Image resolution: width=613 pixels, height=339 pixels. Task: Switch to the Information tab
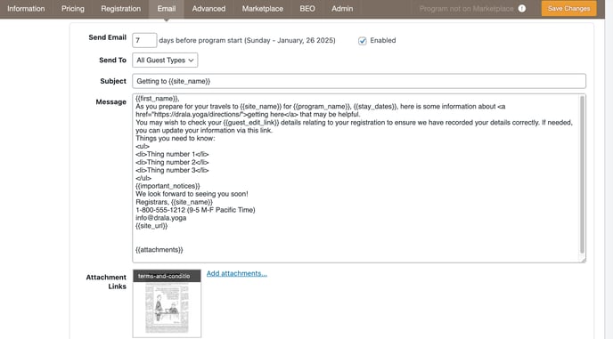26,9
